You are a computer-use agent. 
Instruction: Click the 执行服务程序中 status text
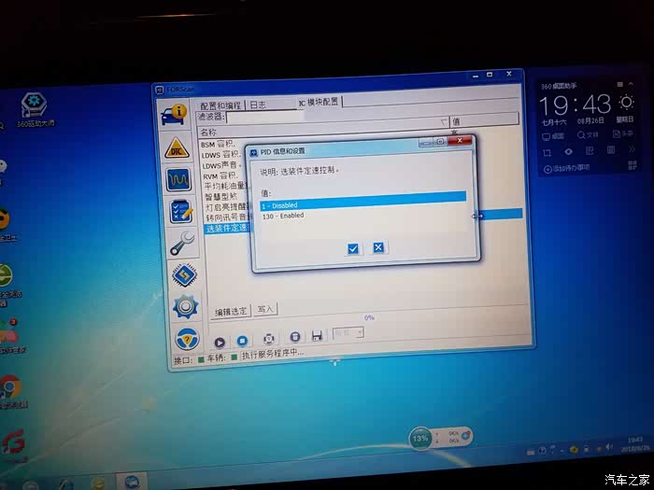[x=273, y=354]
